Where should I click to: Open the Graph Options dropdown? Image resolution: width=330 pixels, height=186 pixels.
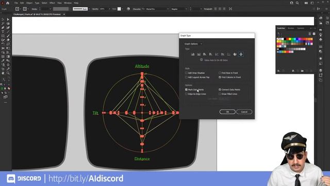[x=193, y=44]
